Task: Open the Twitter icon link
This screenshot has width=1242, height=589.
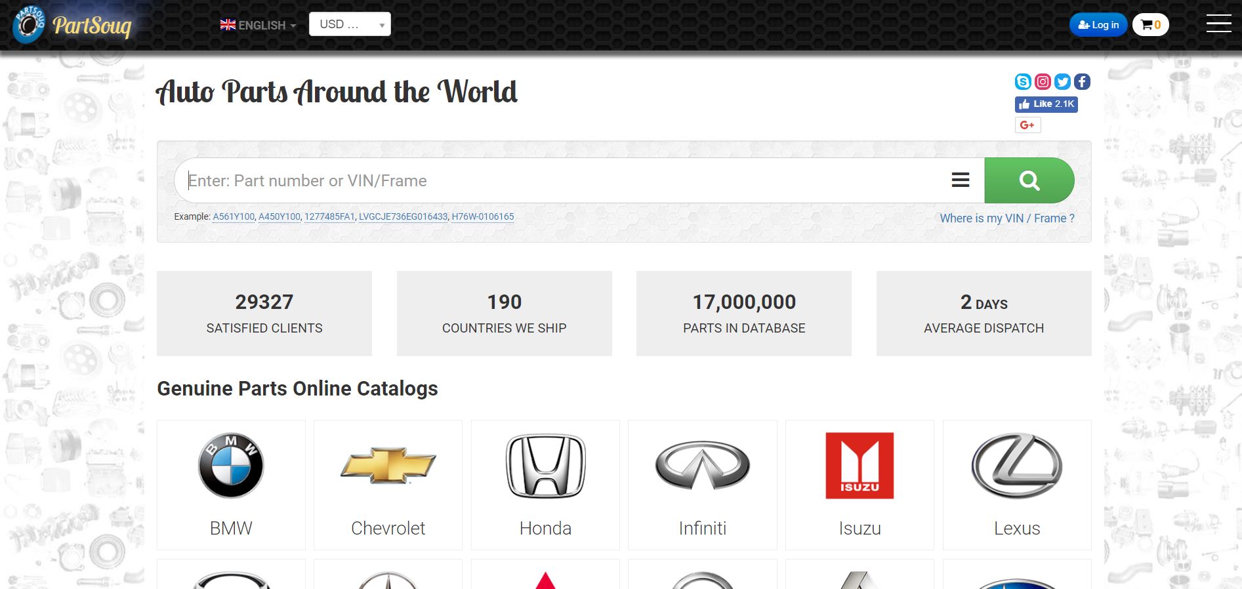Action: coord(1062,81)
